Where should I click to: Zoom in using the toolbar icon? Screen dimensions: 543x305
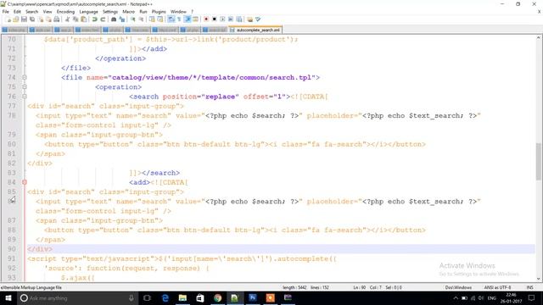133,19
